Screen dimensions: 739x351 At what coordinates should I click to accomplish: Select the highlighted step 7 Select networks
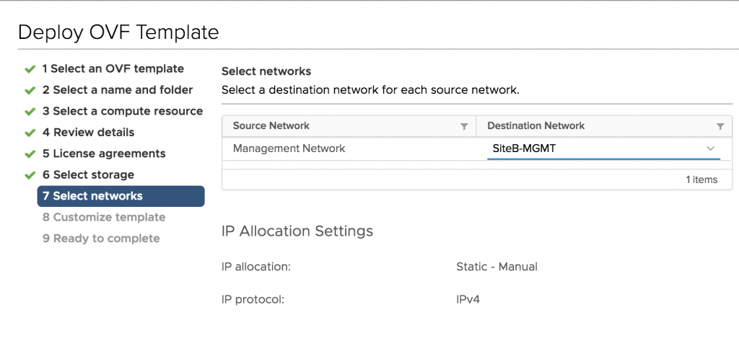(x=121, y=196)
